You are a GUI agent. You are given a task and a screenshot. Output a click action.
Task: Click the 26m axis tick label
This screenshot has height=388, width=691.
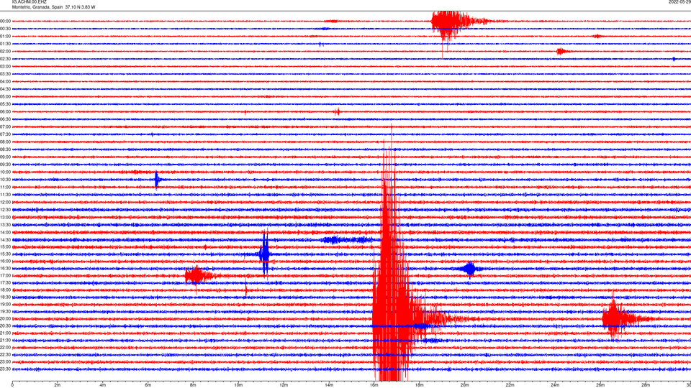pos(600,385)
